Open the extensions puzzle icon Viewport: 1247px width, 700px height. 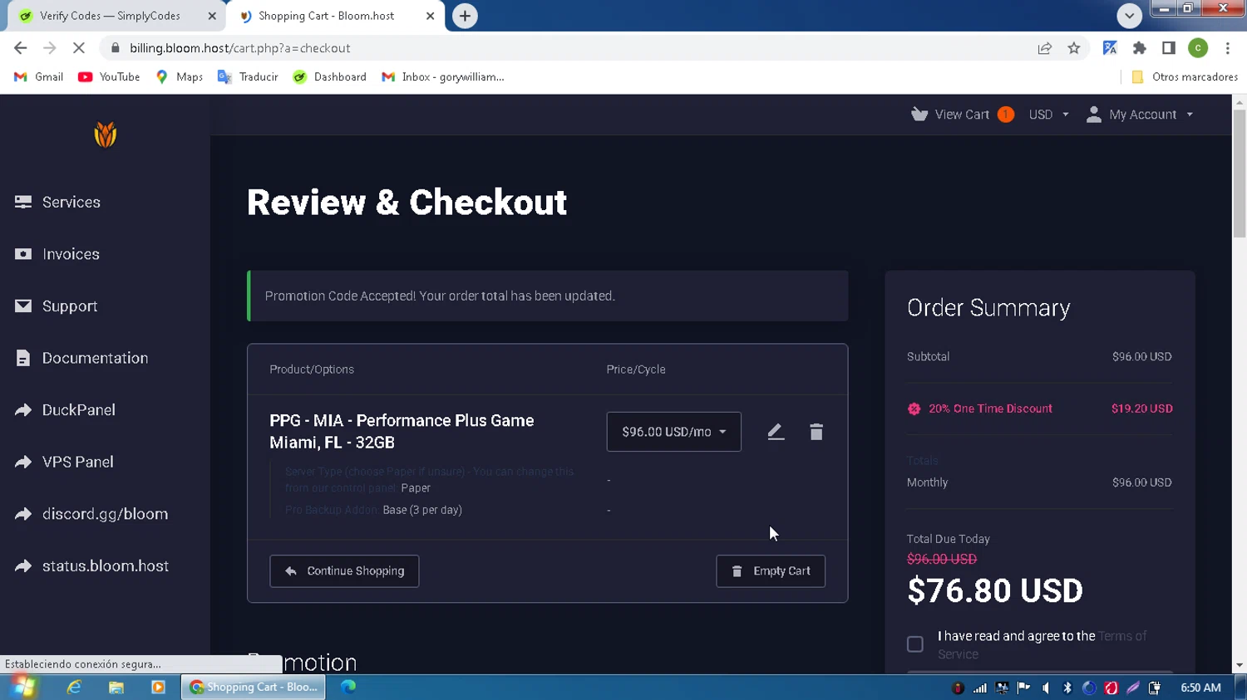click(x=1140, y=48)
